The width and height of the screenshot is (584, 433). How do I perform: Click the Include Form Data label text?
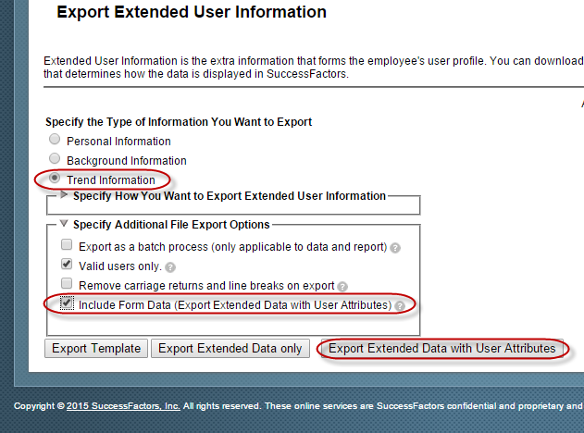point(235,305)
